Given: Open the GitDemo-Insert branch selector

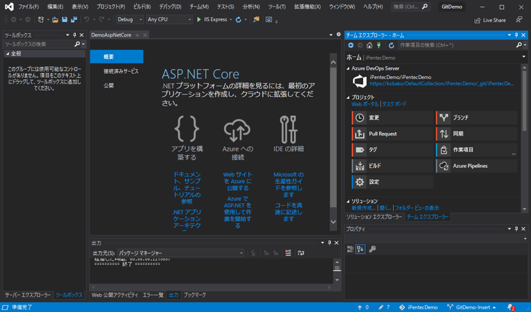Looking at the screenshot, I should click(471, 307).
